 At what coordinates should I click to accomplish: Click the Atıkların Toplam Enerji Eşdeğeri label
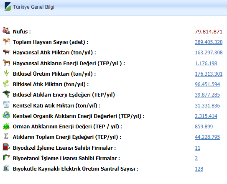pyautogui.click(x=67, y=137)
